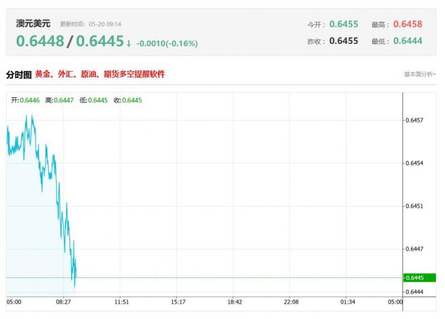The height and width of the screenshot is (319, 445).
Task: Click the 15:17 time axis label
Action: 178,302
